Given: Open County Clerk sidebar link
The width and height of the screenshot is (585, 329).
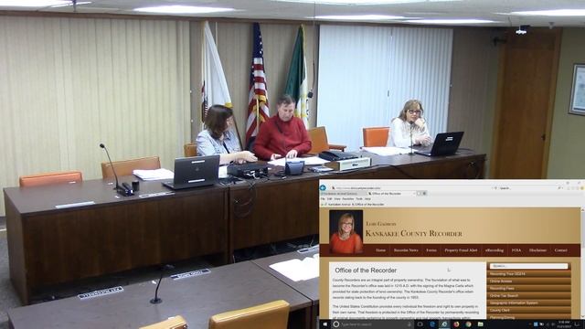Looking at the screenshot, I should 528,311.
